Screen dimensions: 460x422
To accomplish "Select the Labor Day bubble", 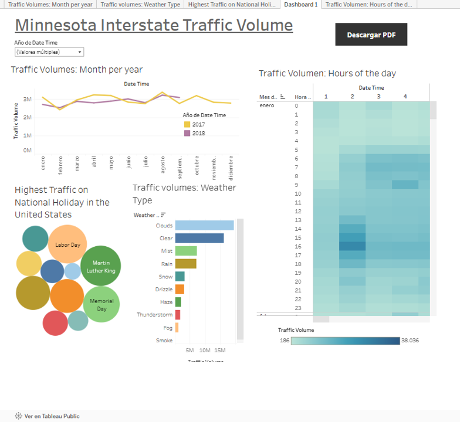I will (x=67, y=244).
